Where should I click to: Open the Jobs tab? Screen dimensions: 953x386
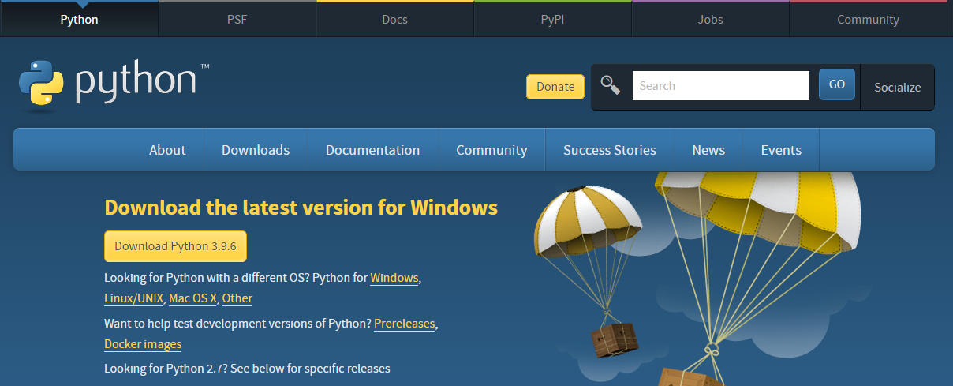point(710,19)
